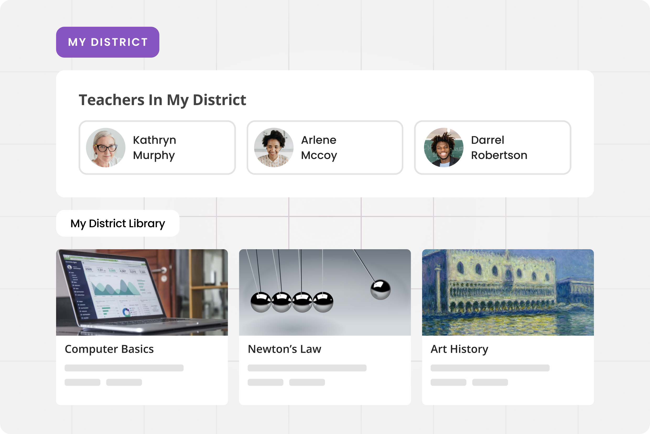Click the Kathryn Murphy name label
This screenshot has height=434, width=650.
(154, 148)
